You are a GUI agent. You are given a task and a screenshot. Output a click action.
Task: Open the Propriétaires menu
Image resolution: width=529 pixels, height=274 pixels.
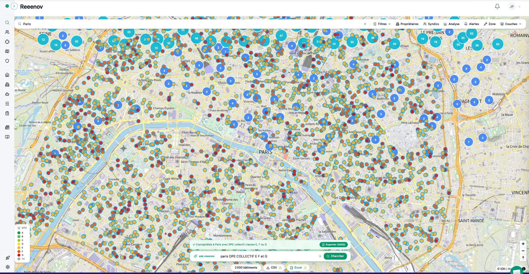(x=407, y=24)
